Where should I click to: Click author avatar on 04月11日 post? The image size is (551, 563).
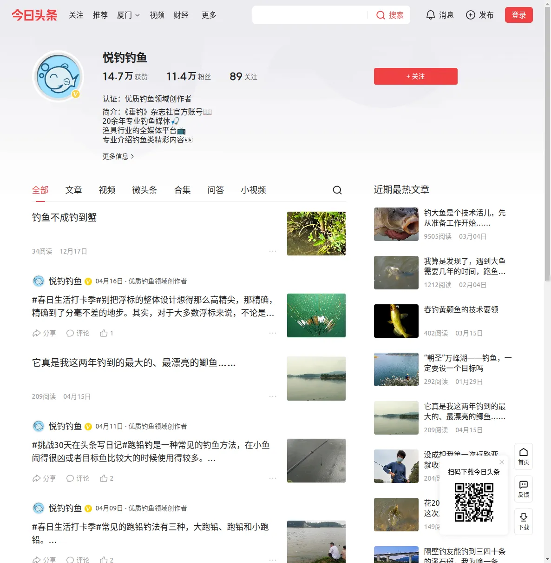(x=39, y=426)
